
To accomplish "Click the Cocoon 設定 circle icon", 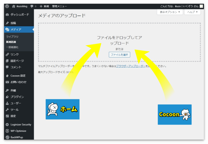I will [7, 76].
